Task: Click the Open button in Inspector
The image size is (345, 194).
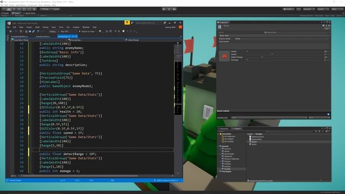Action: click(x=327, y=29)
